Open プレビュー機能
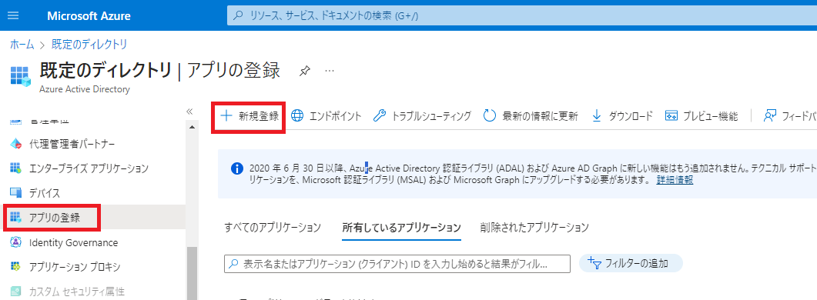 pos(701,116)
